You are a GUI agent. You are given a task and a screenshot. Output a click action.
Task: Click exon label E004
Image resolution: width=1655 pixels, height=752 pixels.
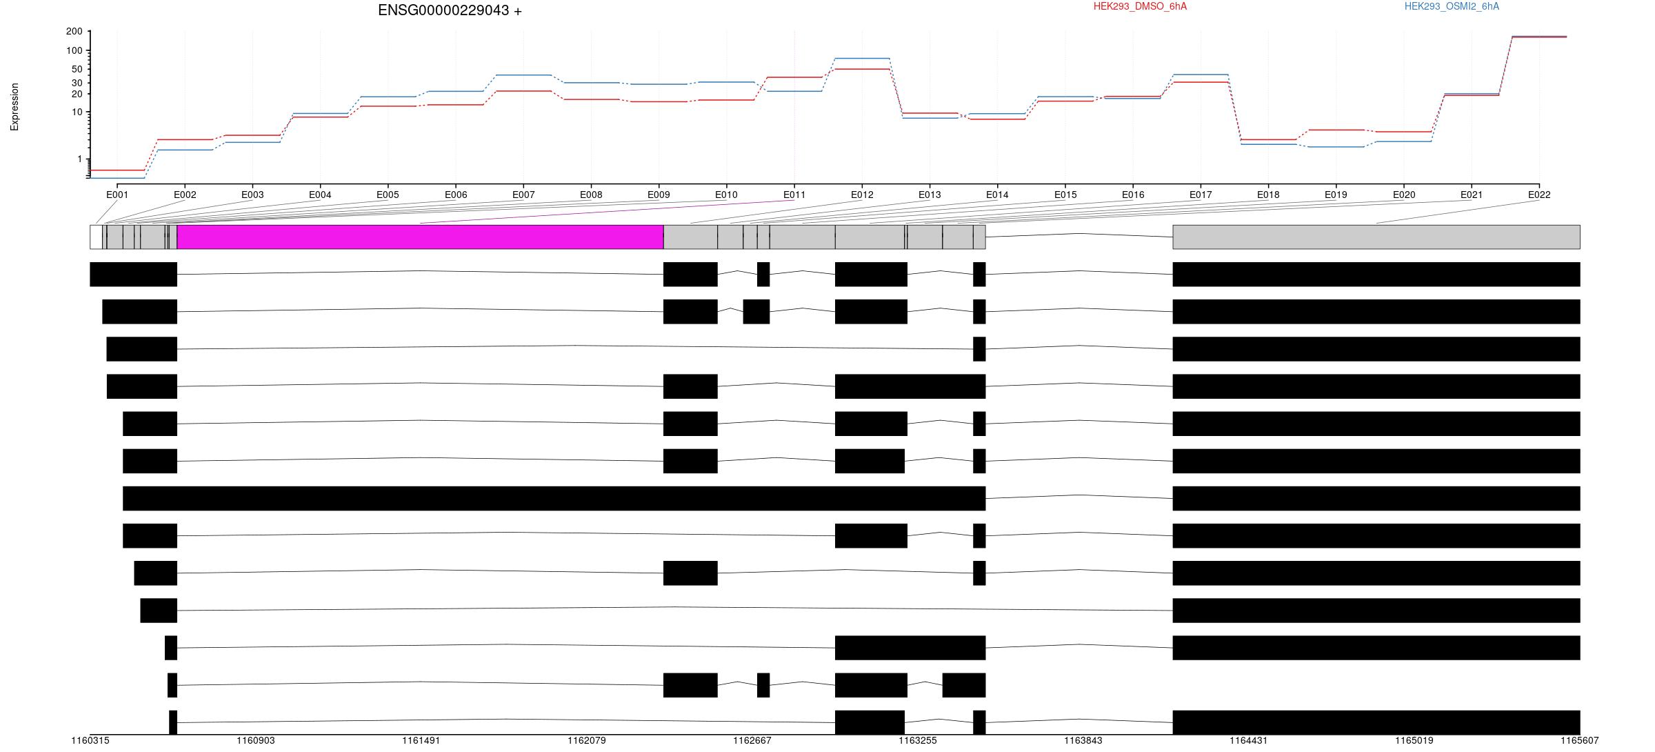point(320,195)
